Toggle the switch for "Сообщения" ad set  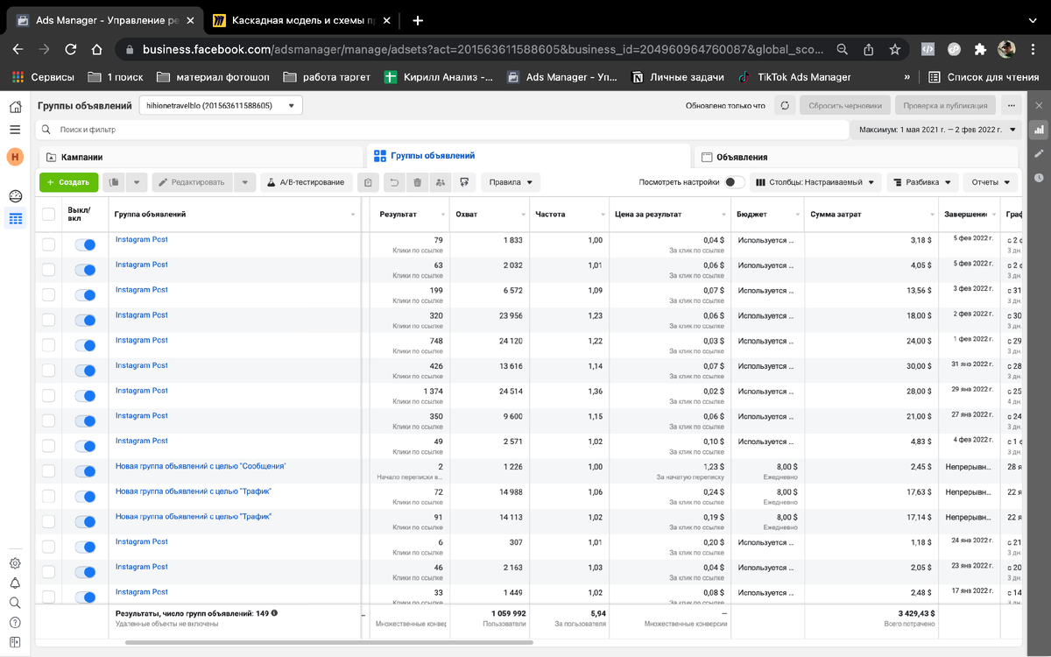85,472
